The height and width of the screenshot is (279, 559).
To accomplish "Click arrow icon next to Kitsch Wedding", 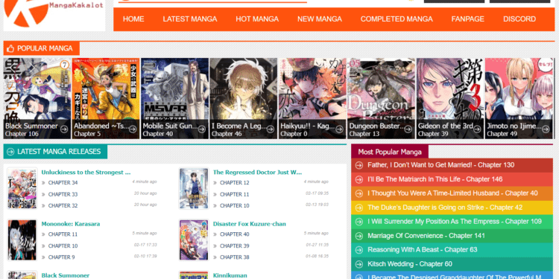I will [359, 264].
